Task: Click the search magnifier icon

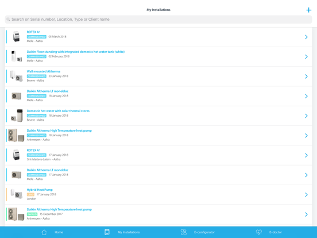Action: coord(8,20)
